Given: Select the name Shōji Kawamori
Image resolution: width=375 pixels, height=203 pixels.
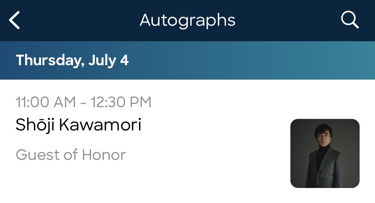Looking at the screenshot, I should click(79, 125).
